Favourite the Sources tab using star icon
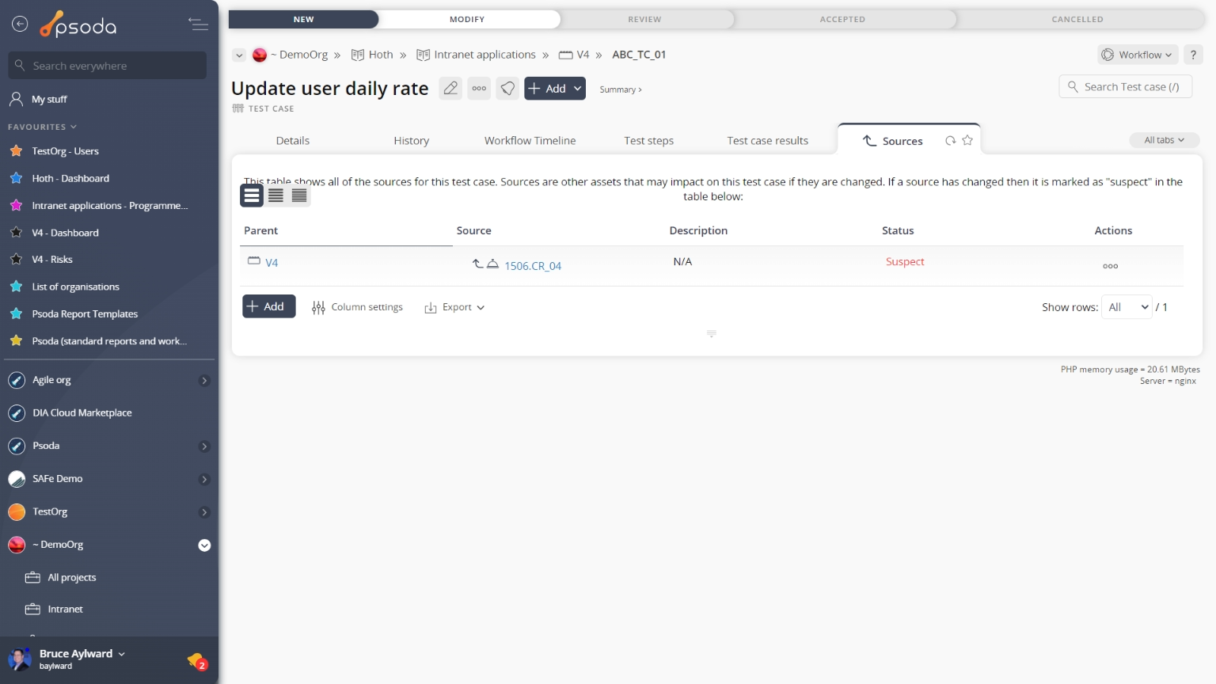Image resolution: width=1216 pixels, height=684 pixels. point(967,141)
